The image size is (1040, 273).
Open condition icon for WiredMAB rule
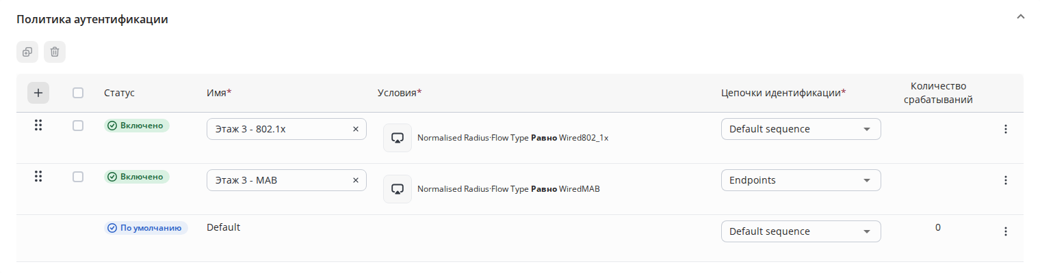click(x=398, y=189)
